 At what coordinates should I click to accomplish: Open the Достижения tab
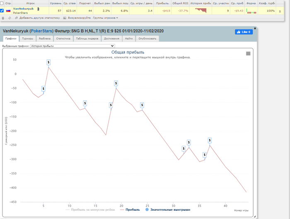(111, 39)
